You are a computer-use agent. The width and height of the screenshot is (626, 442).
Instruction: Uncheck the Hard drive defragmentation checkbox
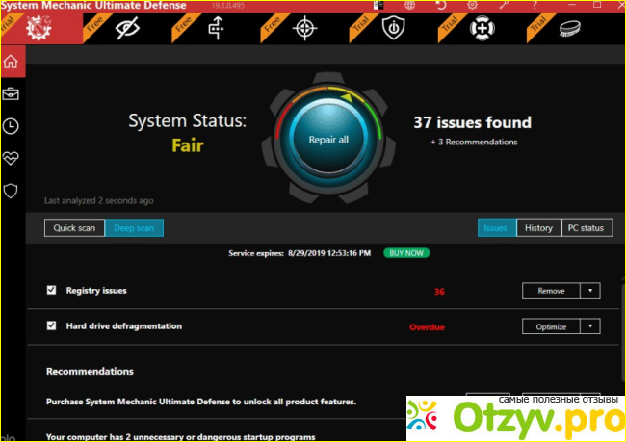52,326
